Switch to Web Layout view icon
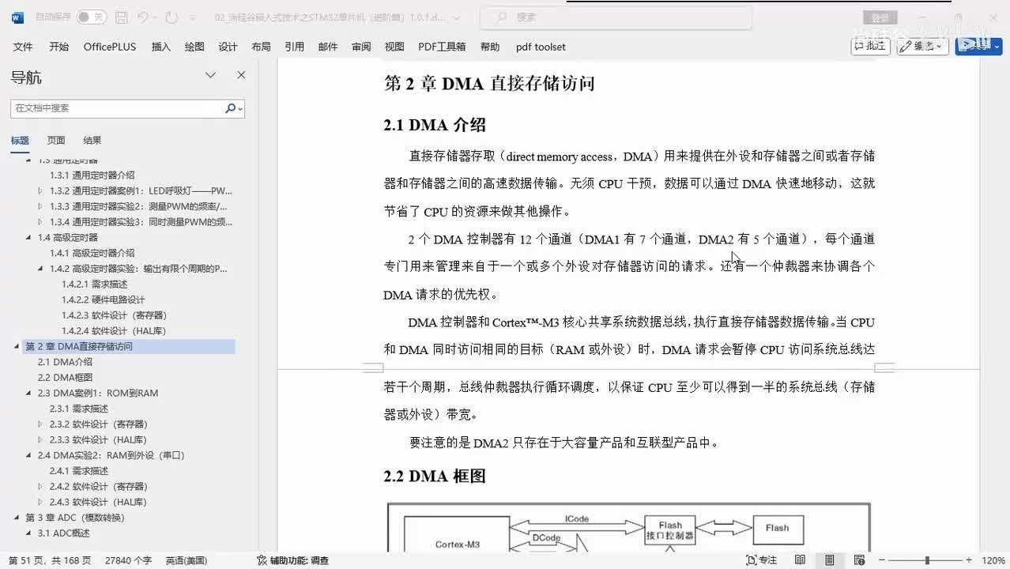The height and width of the screenshot is (569, 1010). (x=858, y=560)
